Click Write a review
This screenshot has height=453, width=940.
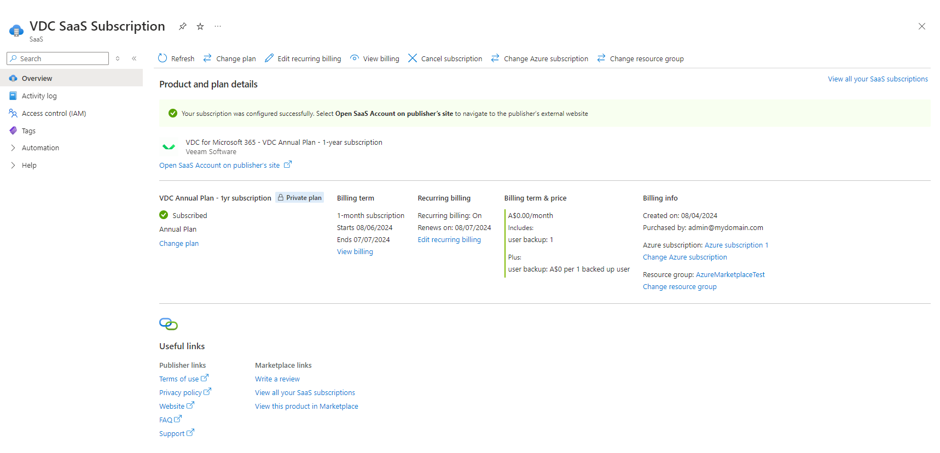pos(277,379)
